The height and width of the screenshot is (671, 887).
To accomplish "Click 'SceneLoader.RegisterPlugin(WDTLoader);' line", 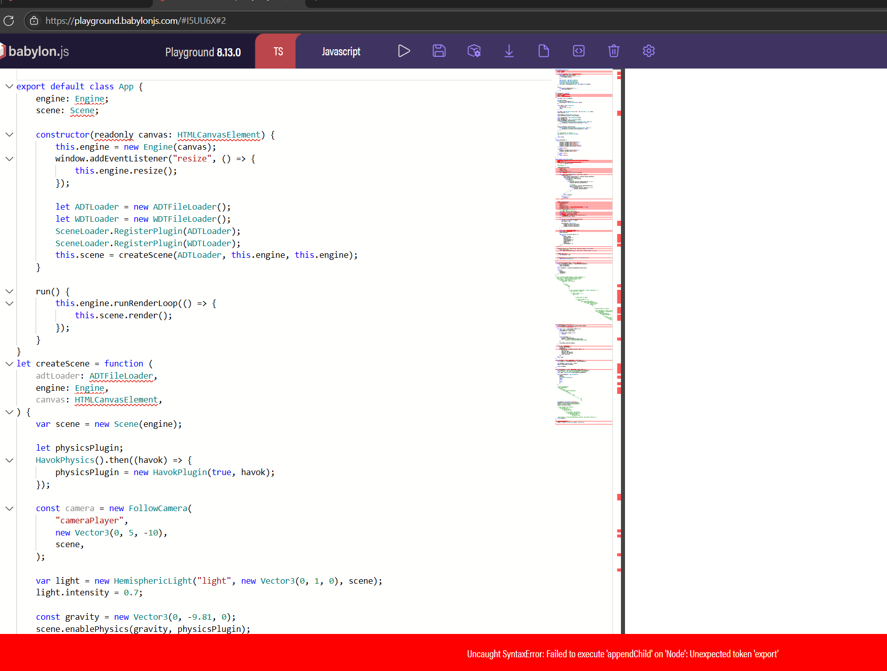I will click(148, 243).
